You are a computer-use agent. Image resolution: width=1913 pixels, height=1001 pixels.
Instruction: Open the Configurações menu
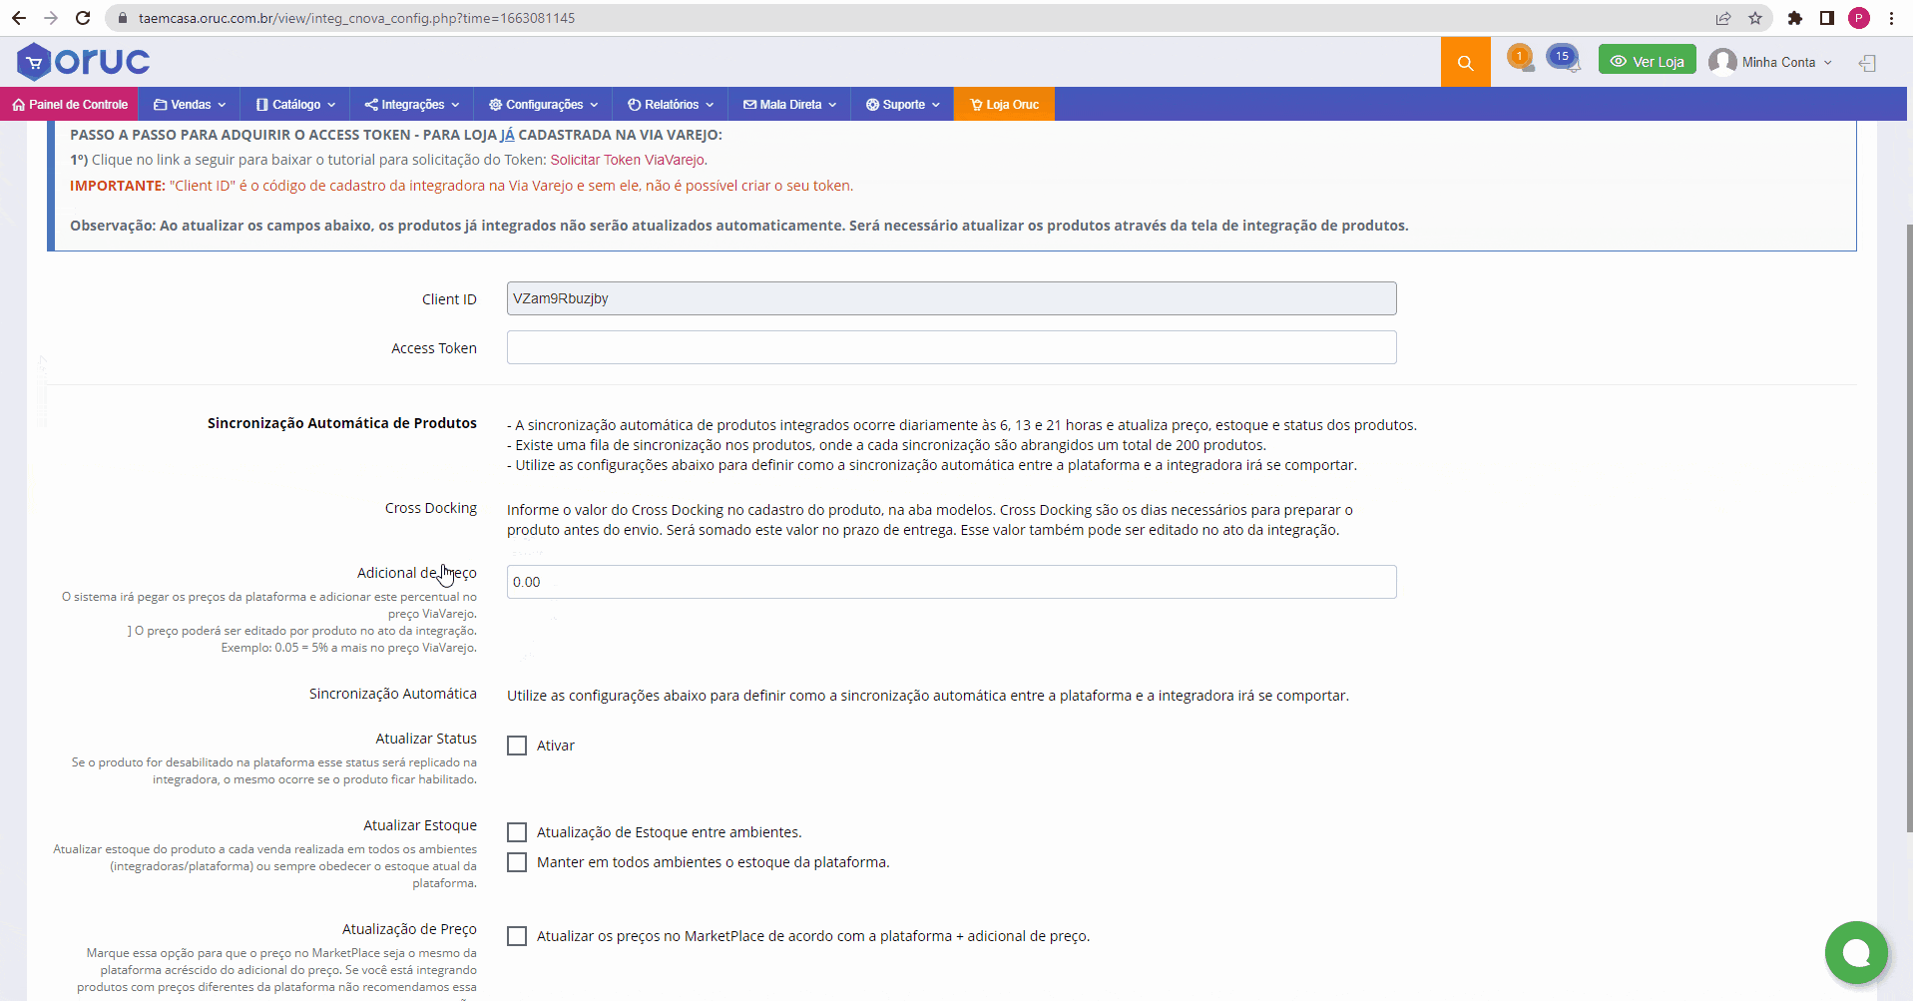(544, 104)
